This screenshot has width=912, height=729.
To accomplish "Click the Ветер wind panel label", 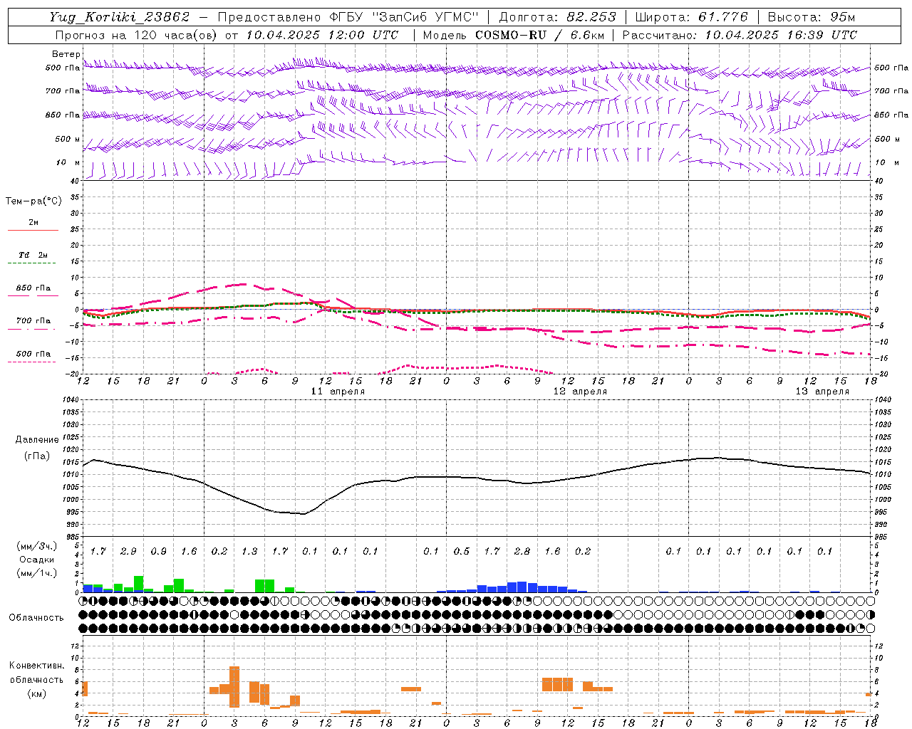I will pos(66,54).
